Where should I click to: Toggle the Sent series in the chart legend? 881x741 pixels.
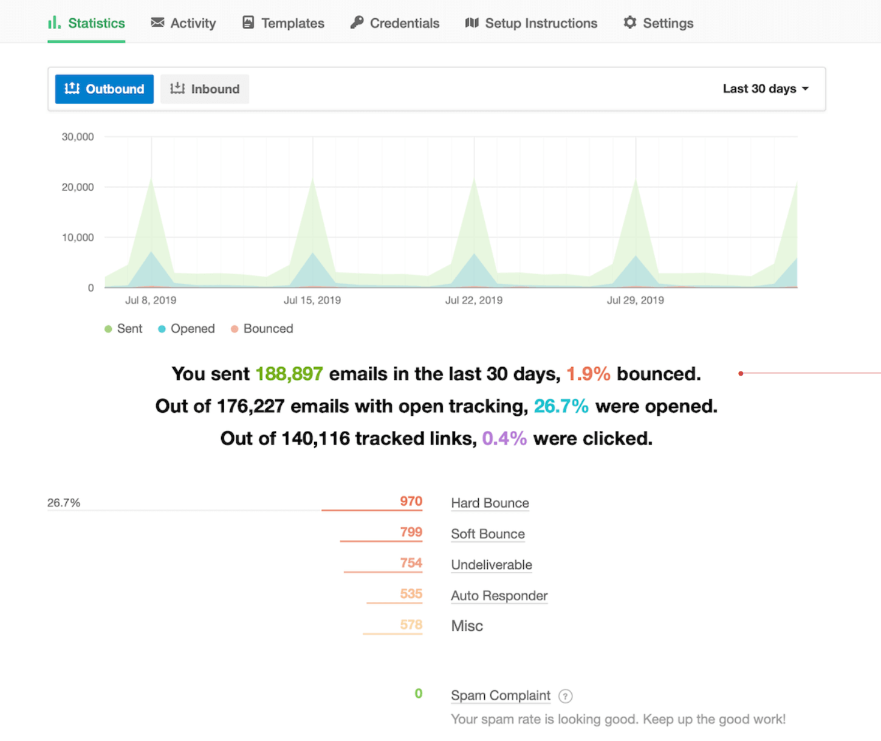[123, 328]
